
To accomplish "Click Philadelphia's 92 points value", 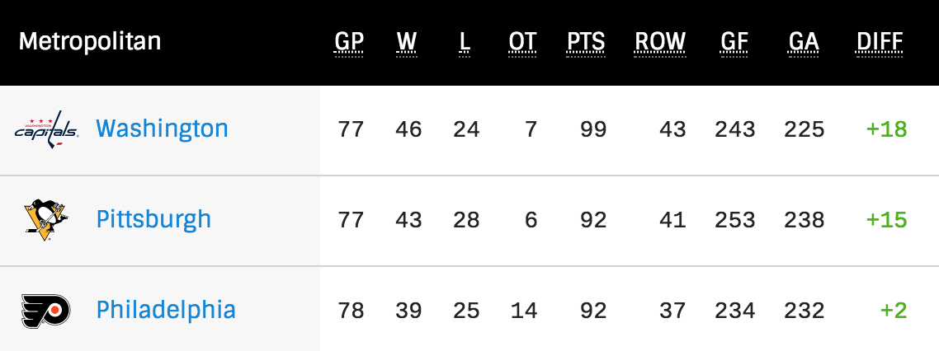I will coord(592,311).
